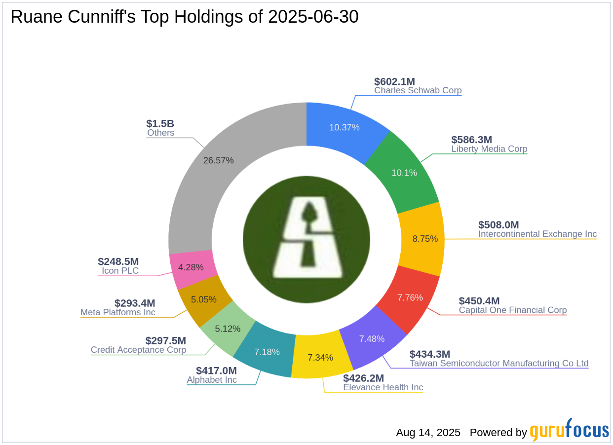Screen dimensions: 613x445
Task: Click the $1.5B value
Action: pyautogui.click(x=160, y=123)
